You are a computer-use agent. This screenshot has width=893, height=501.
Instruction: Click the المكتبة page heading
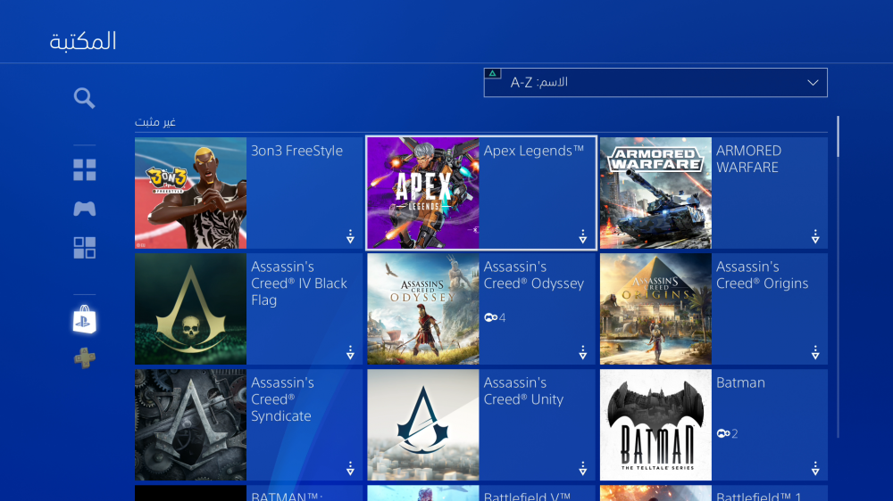83,42
